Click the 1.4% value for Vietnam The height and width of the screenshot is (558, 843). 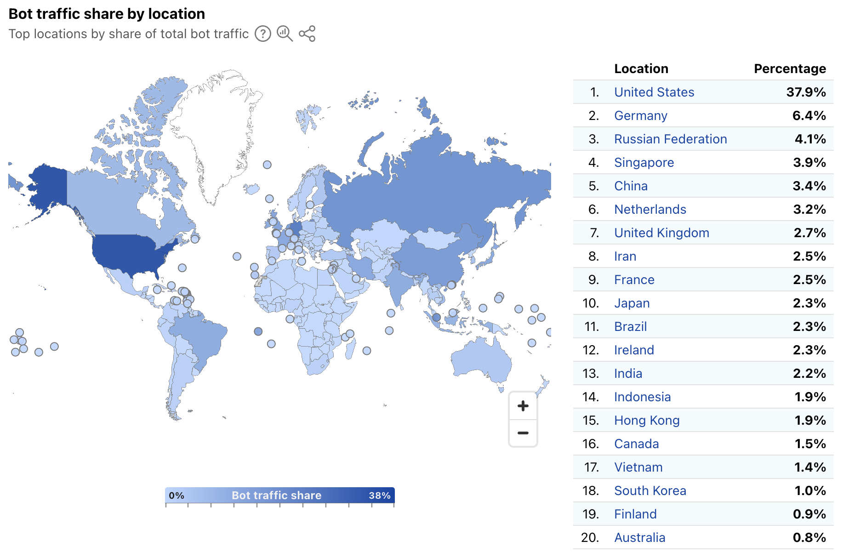[810, 467]
